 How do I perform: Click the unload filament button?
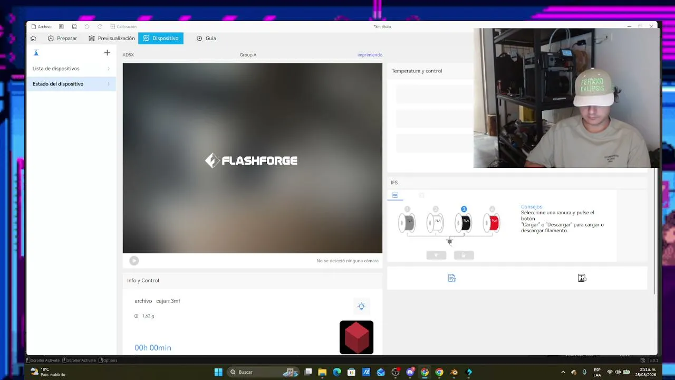click(x=464, y=255)
